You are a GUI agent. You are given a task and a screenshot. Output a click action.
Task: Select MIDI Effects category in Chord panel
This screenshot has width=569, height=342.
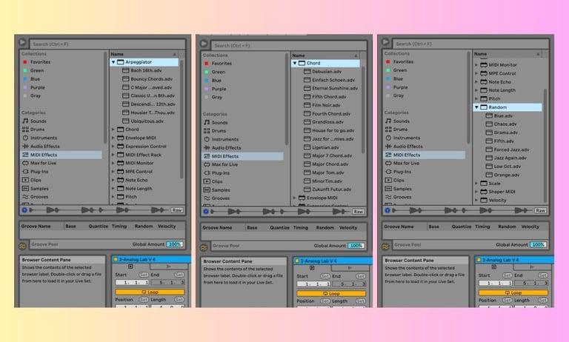(242, 156)
